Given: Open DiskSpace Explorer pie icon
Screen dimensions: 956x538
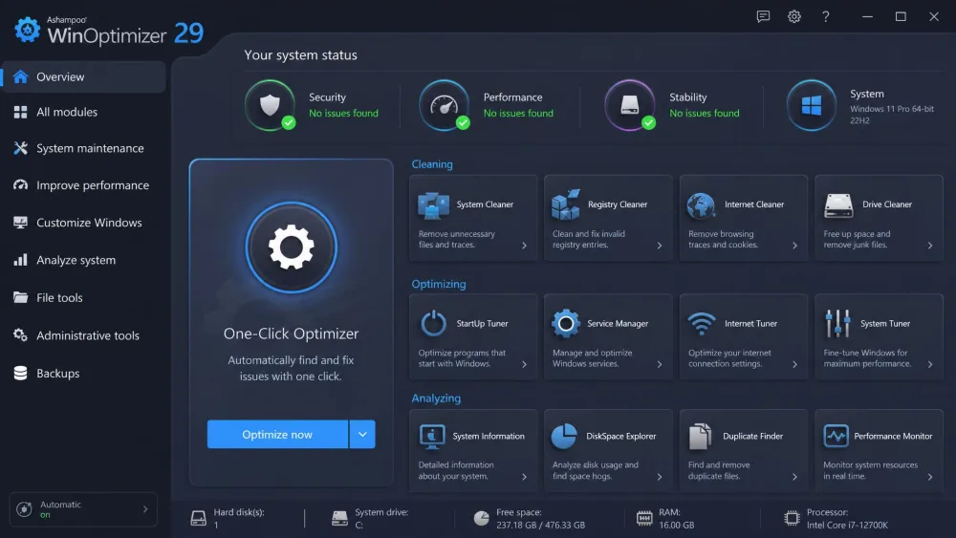Looking at the screenshot, I should [x=564, y=437].
